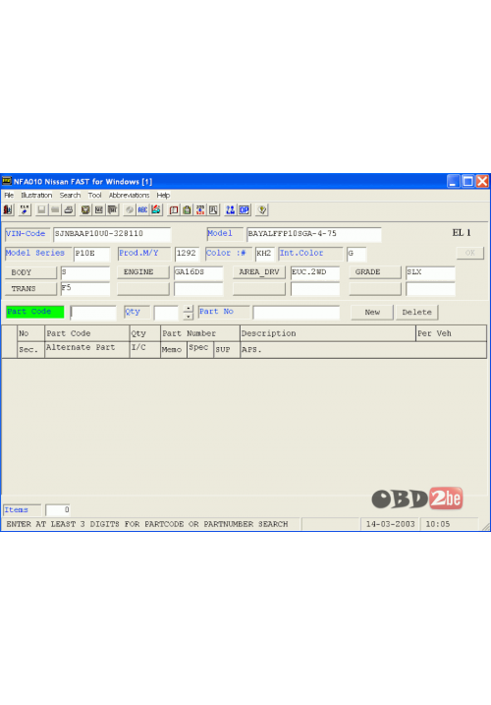Increase Qty with the up stepper arrow
Image resolution: width=491 pixels, height=705 pixels.
click(x=189, y=309)
